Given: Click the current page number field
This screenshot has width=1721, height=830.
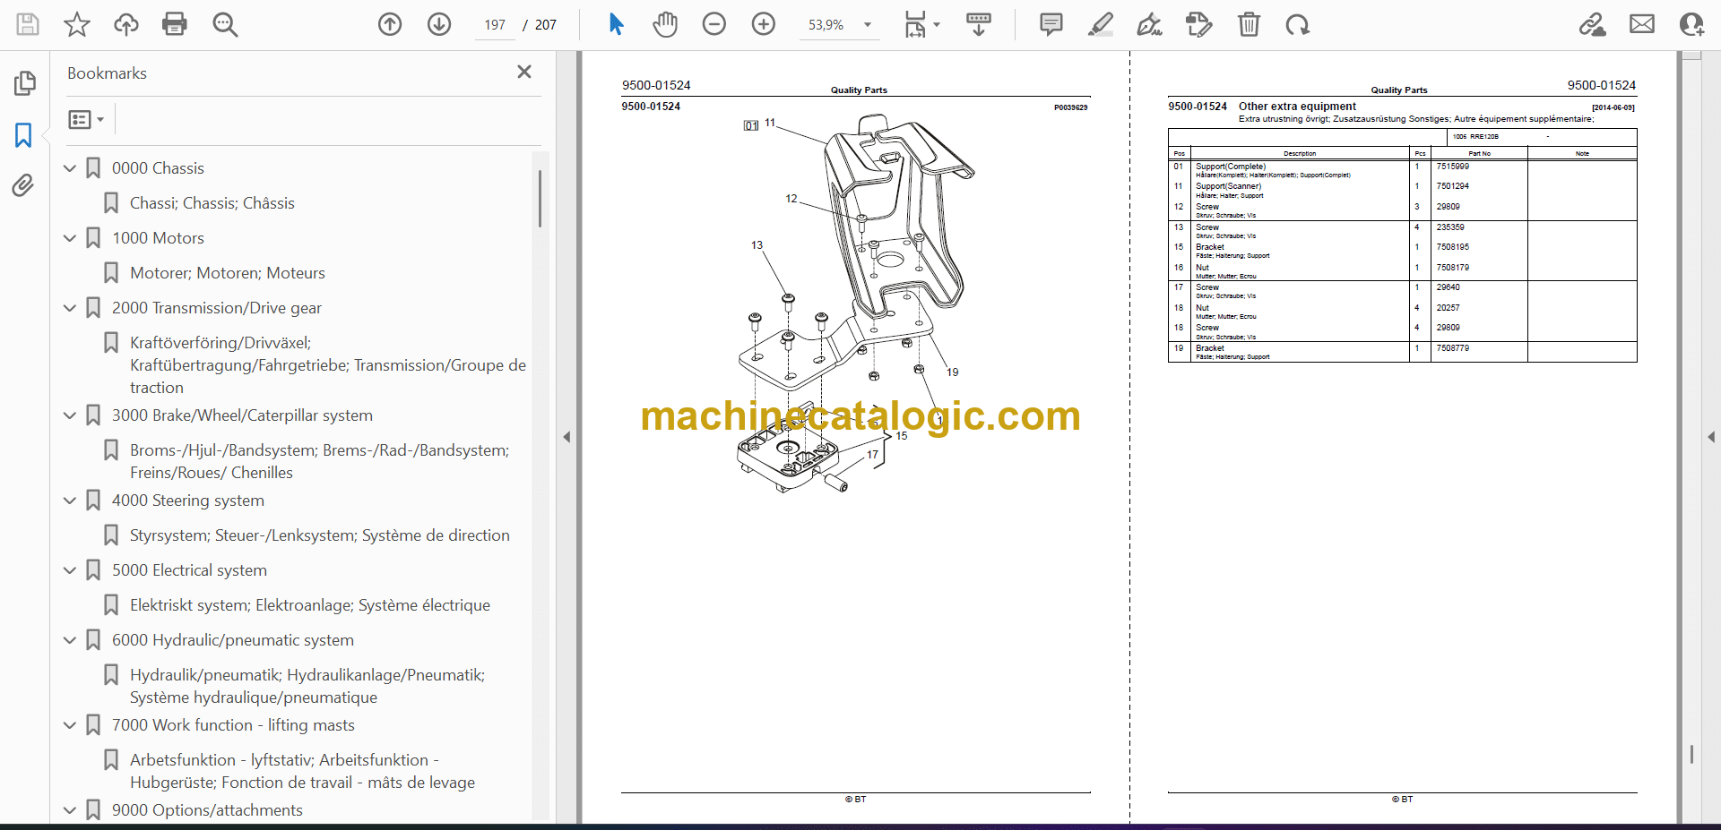Looking at the screenshot, I should pyautogui.click(x=495, y=25).
